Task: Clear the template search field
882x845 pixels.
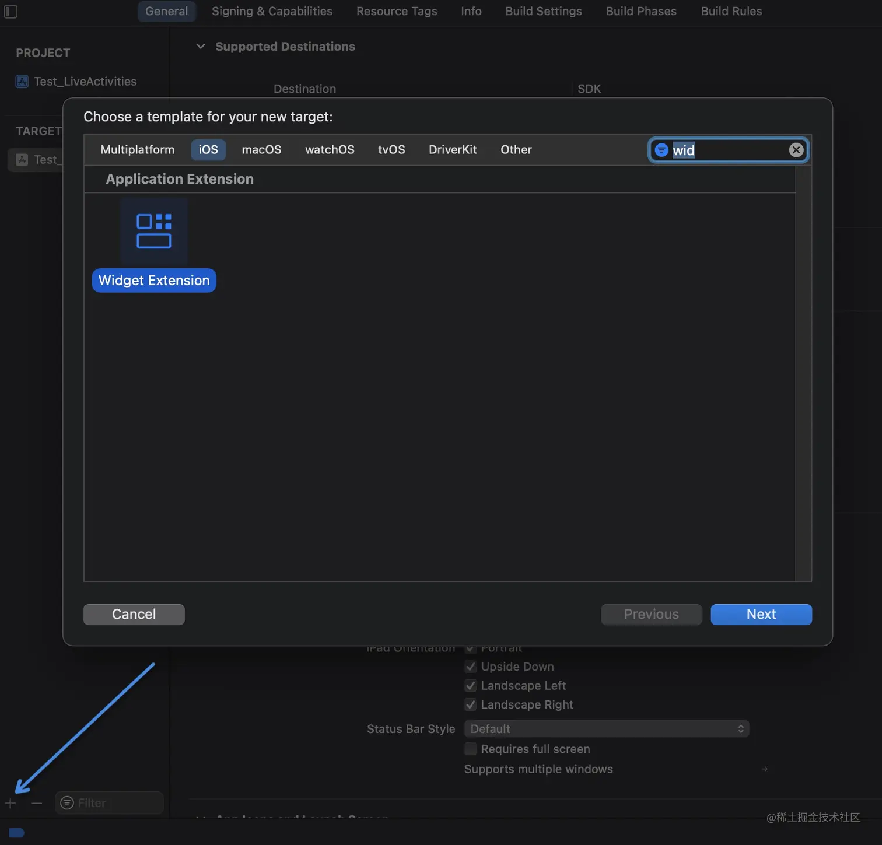Action: point(796,150)
